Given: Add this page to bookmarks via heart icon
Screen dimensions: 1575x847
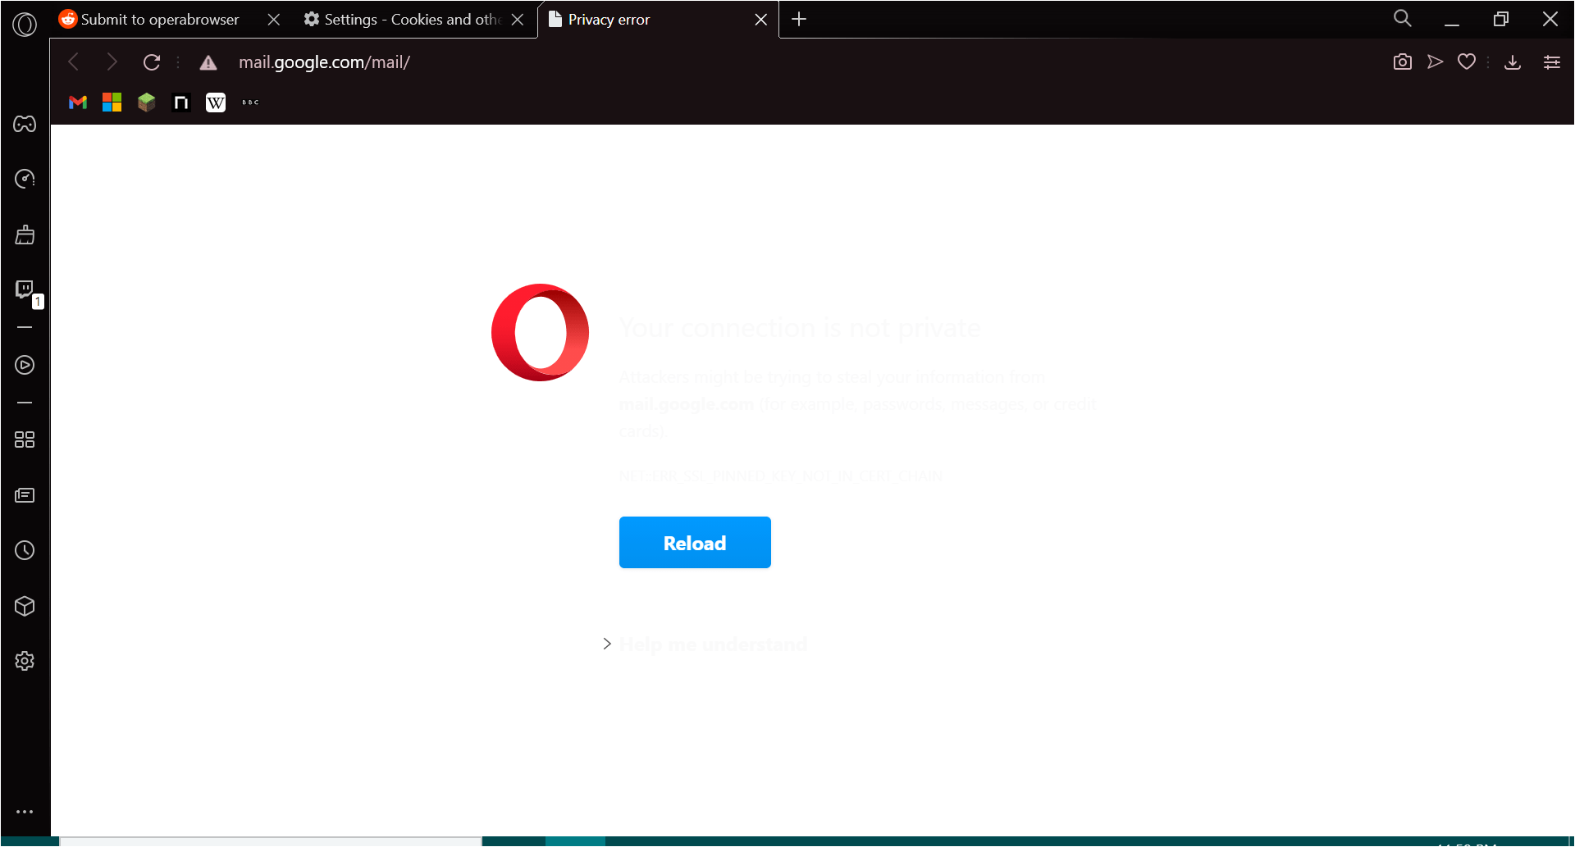Looking at the screenshot, I should (x=1467, y=61).
